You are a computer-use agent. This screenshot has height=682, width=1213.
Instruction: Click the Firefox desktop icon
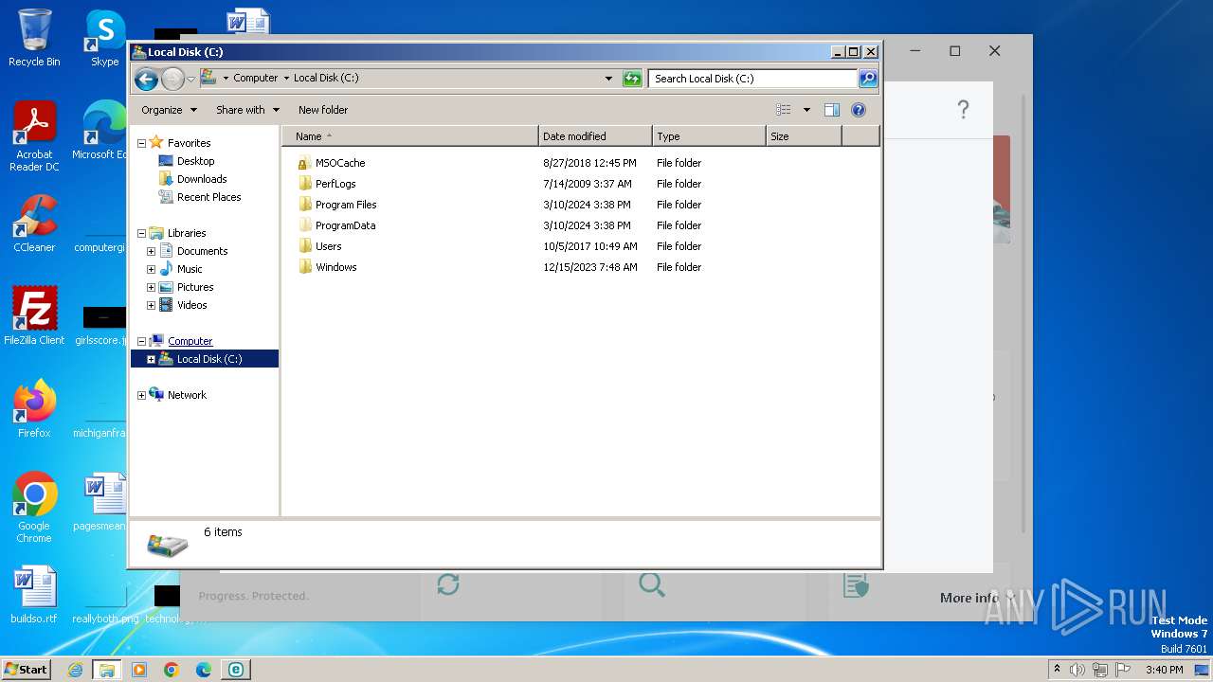pyautogui.click(x=34, y=409)
